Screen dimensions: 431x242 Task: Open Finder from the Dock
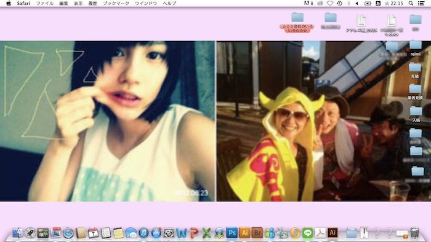18,233
